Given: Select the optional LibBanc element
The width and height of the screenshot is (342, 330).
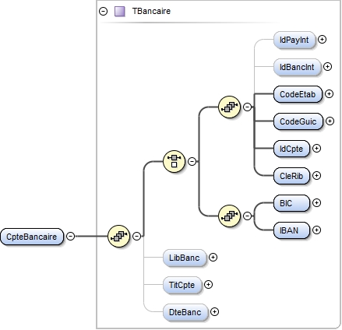Looking at the screenshot, I should coord(185,258).
